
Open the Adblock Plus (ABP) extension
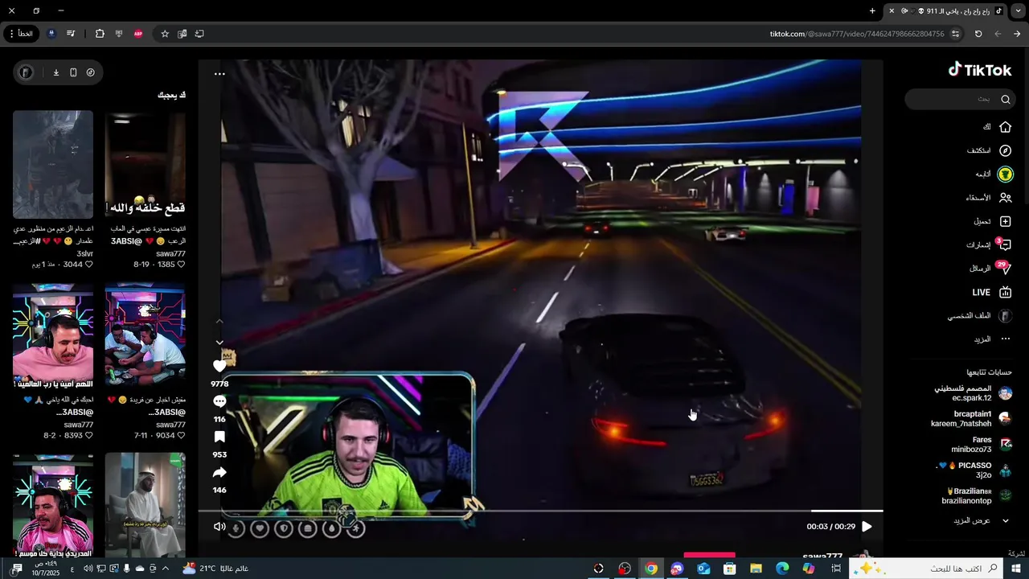[138, 34]
